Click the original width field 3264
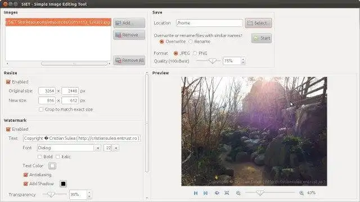Viewport: 360px width, 202px height. coord(47,91)
